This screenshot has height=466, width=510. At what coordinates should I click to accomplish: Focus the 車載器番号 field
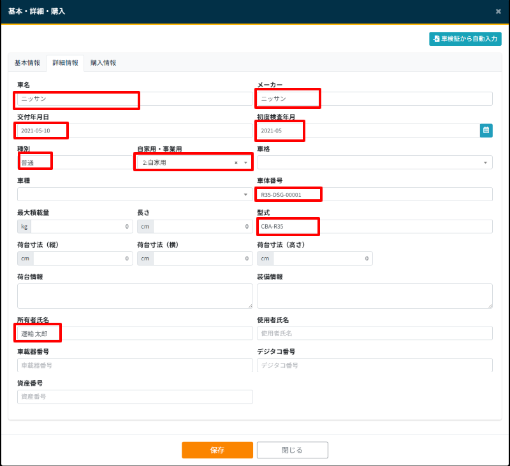(135, 365)
